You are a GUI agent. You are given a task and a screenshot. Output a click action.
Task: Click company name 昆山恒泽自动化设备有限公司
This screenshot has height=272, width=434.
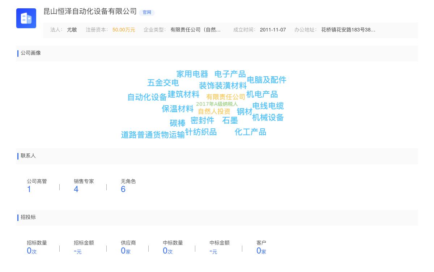pos(90,12)
